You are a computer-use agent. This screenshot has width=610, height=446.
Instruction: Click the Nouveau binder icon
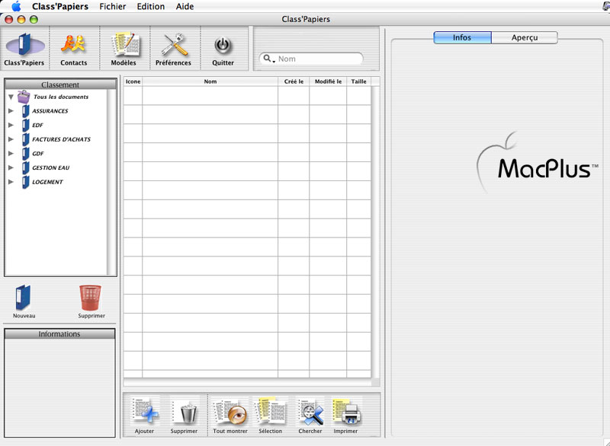tap(24, 298)
